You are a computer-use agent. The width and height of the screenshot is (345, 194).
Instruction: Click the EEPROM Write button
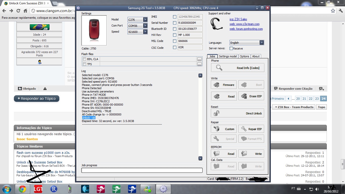click(x=251, y=154)
